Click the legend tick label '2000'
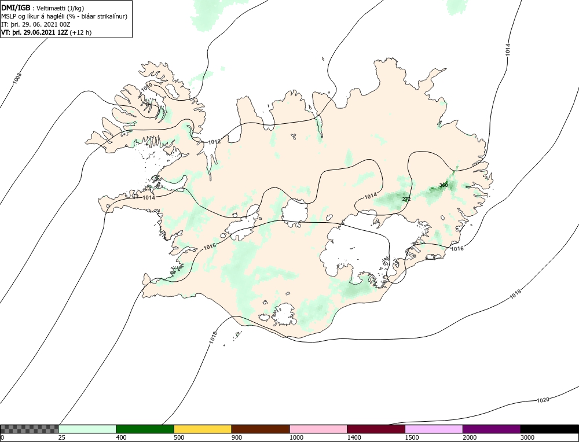The image size is (579, 442). 470,438
